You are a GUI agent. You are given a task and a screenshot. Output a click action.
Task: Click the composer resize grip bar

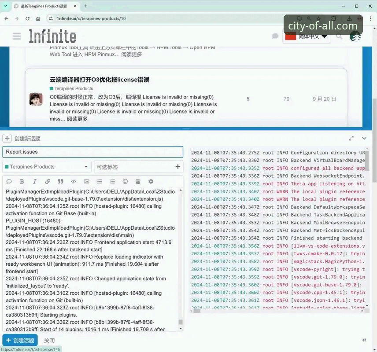186,129
